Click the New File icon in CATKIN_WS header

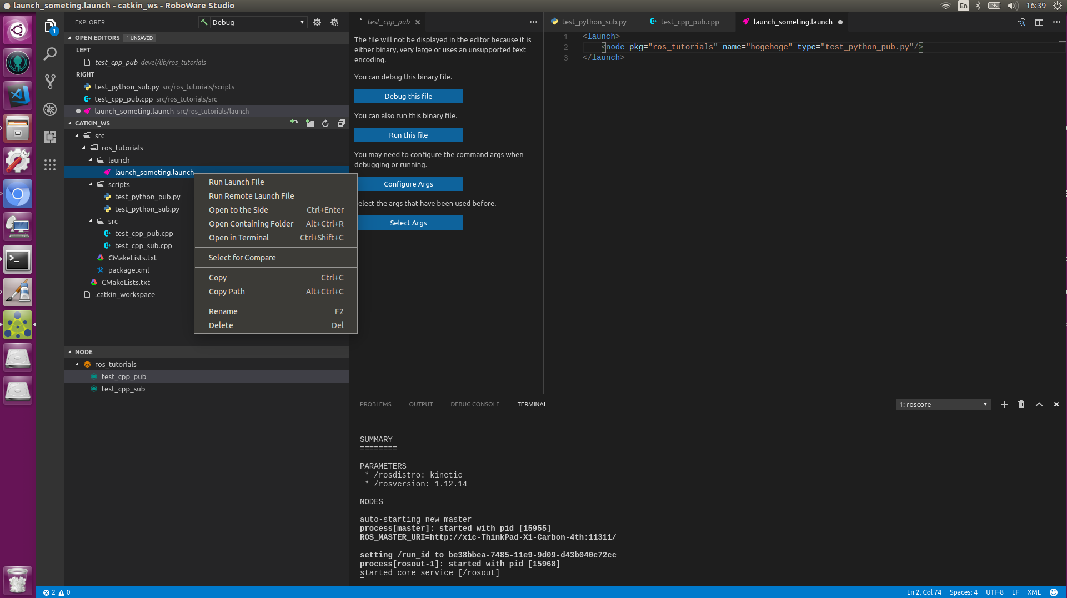(294, 123)
